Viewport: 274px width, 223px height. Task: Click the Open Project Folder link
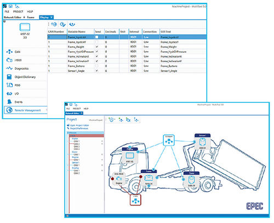[79, 125]
